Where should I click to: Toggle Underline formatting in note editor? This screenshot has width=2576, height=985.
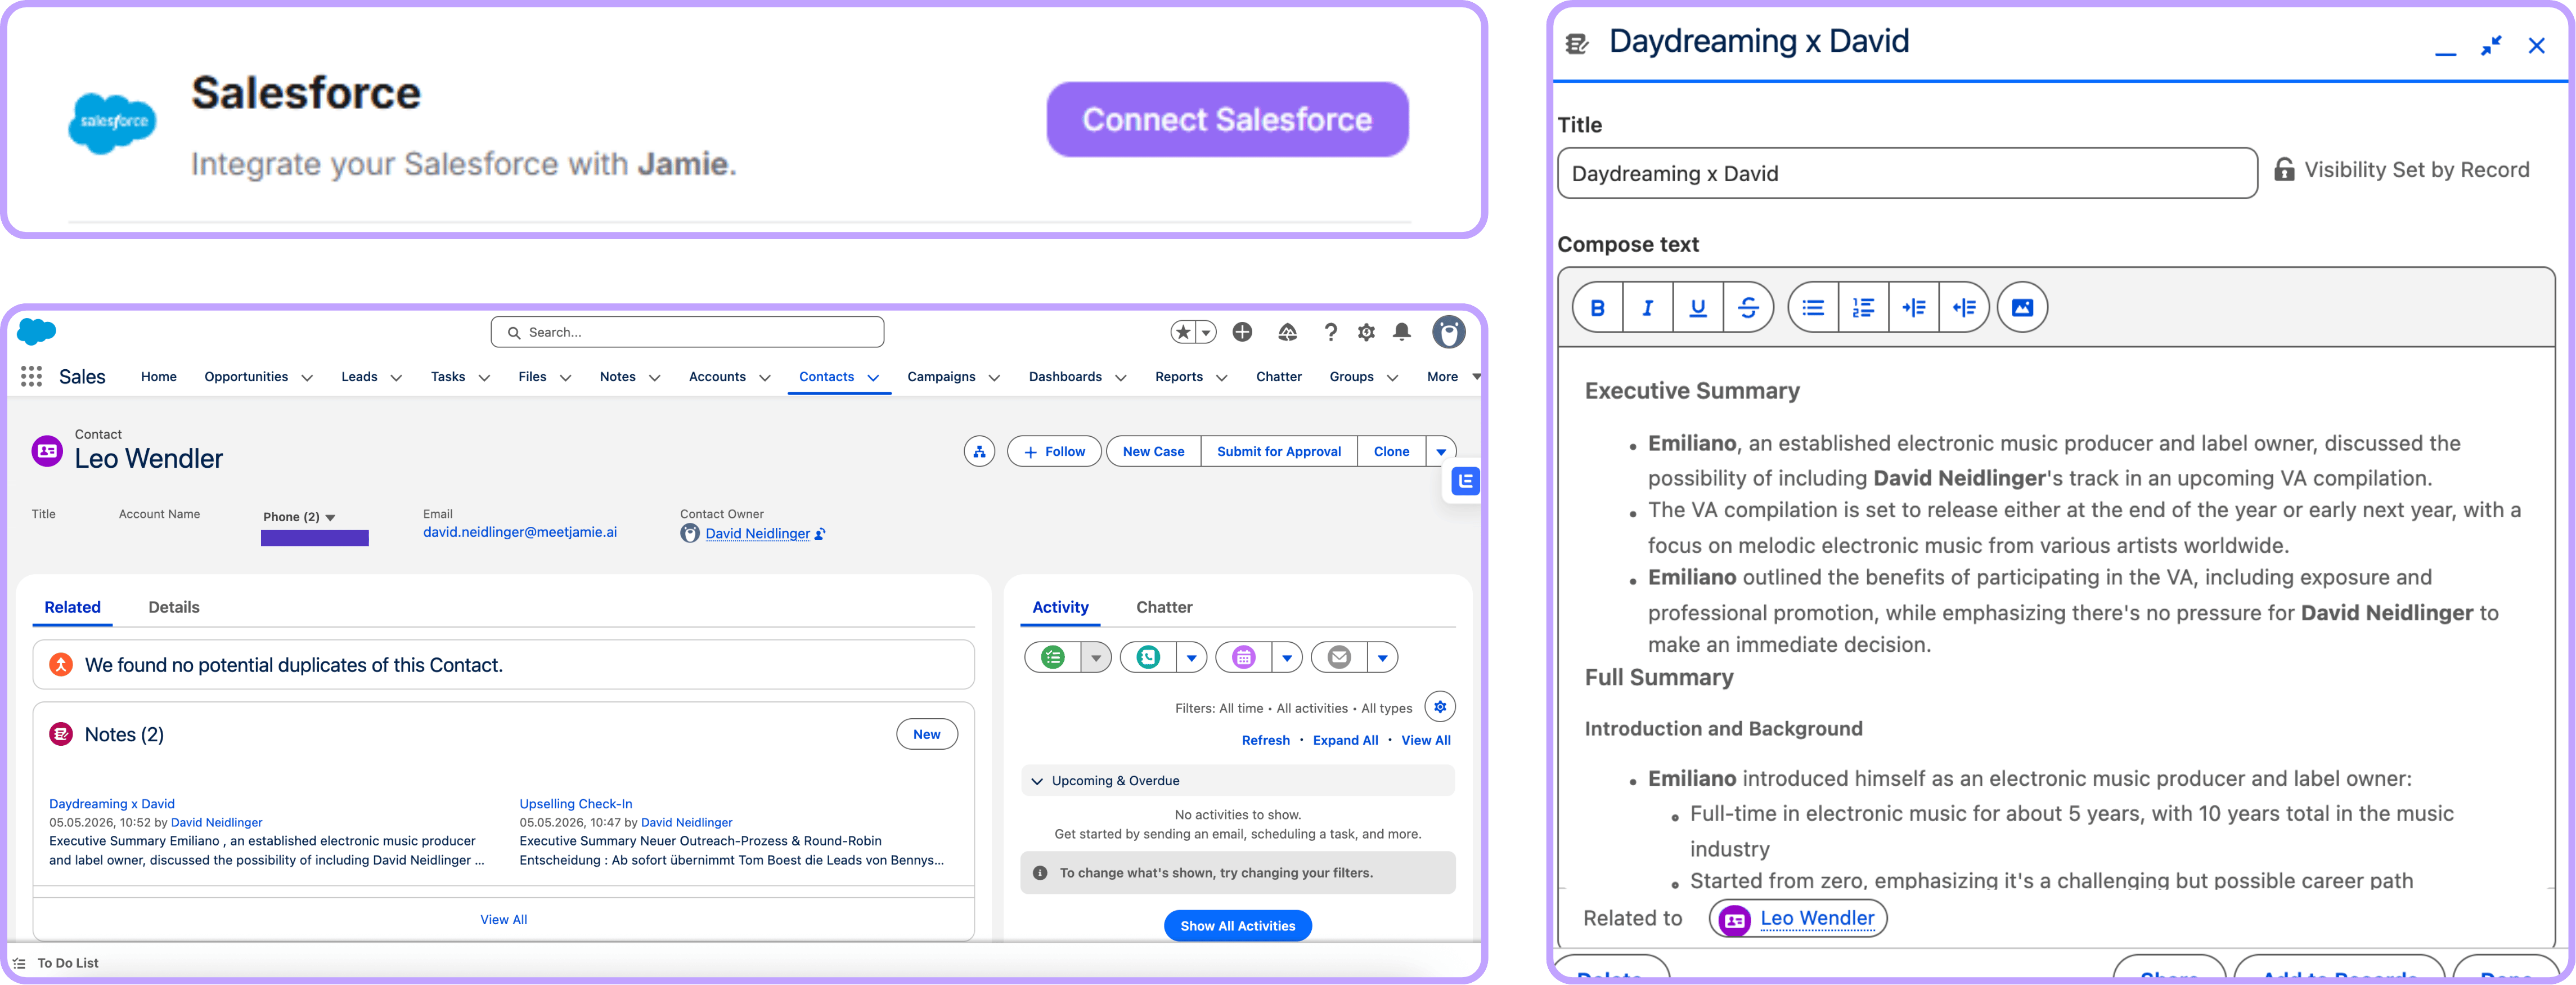(1698, 308)
